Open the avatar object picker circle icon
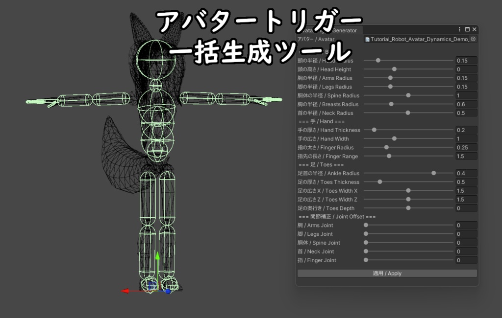The image size is (502, 318). coord(473,39)
